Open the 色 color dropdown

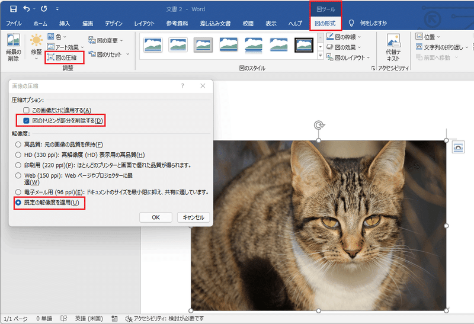[x=57, y=37]
